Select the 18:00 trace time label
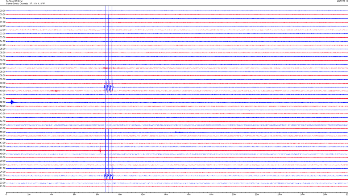The width and height of the screenshot is (348, 196). point(3,147)
